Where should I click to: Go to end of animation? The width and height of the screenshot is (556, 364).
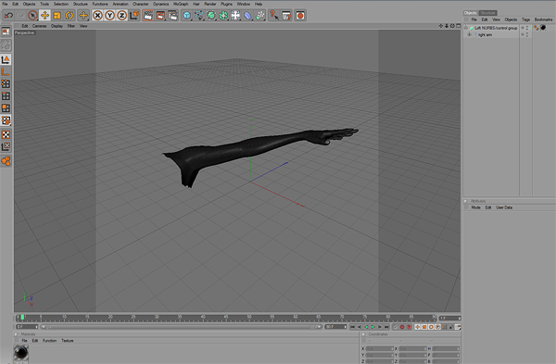click(x=386, y=327)
